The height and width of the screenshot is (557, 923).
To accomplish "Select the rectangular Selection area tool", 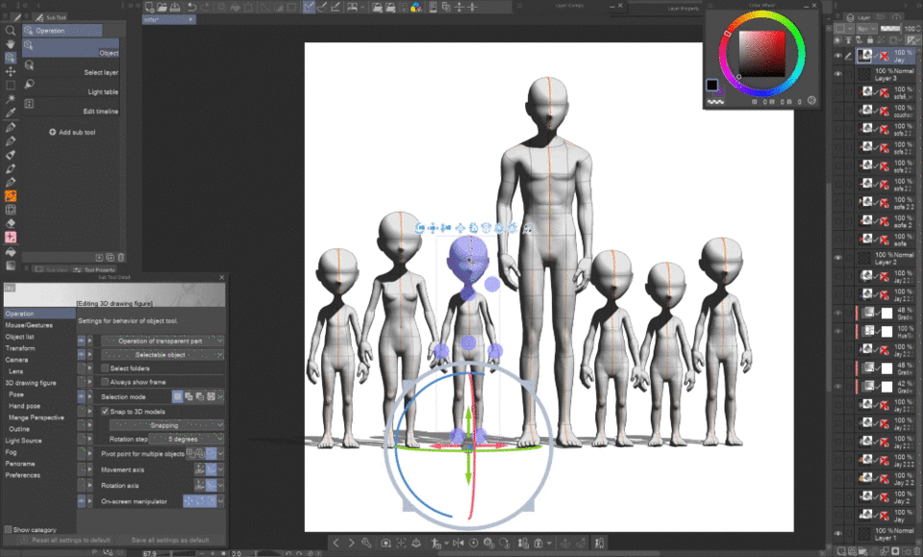I will (x=10, y=85).
